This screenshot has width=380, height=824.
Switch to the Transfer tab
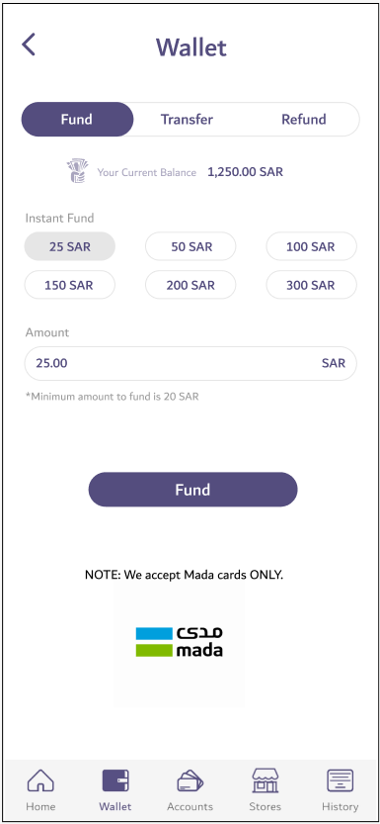click(x=187, y=120)
